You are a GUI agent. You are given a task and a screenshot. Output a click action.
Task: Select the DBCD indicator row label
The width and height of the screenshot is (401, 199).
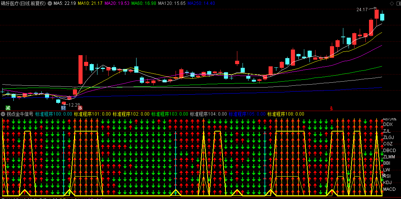[x=389, y=150]
